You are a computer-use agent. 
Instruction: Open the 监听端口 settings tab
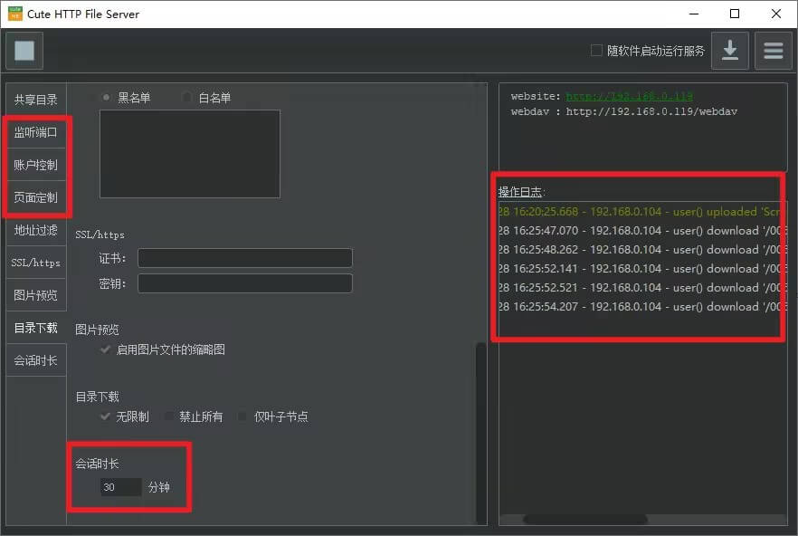[35, 132]
